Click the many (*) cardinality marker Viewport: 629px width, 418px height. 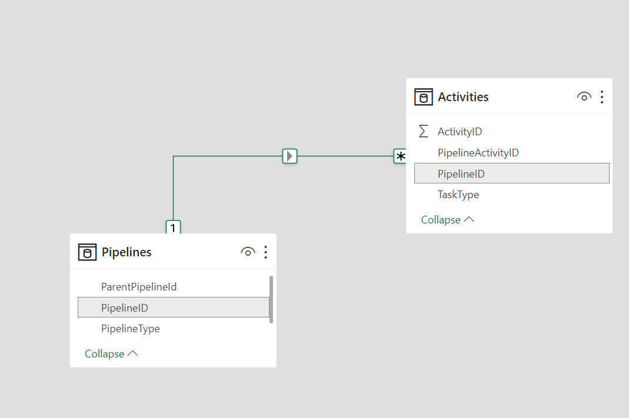pos(400,156)
